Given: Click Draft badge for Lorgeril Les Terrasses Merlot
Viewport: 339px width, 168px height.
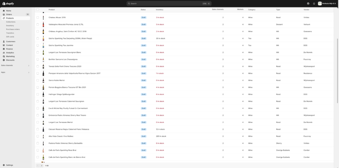Looking at the screenshot, I should tap(144, 122).
